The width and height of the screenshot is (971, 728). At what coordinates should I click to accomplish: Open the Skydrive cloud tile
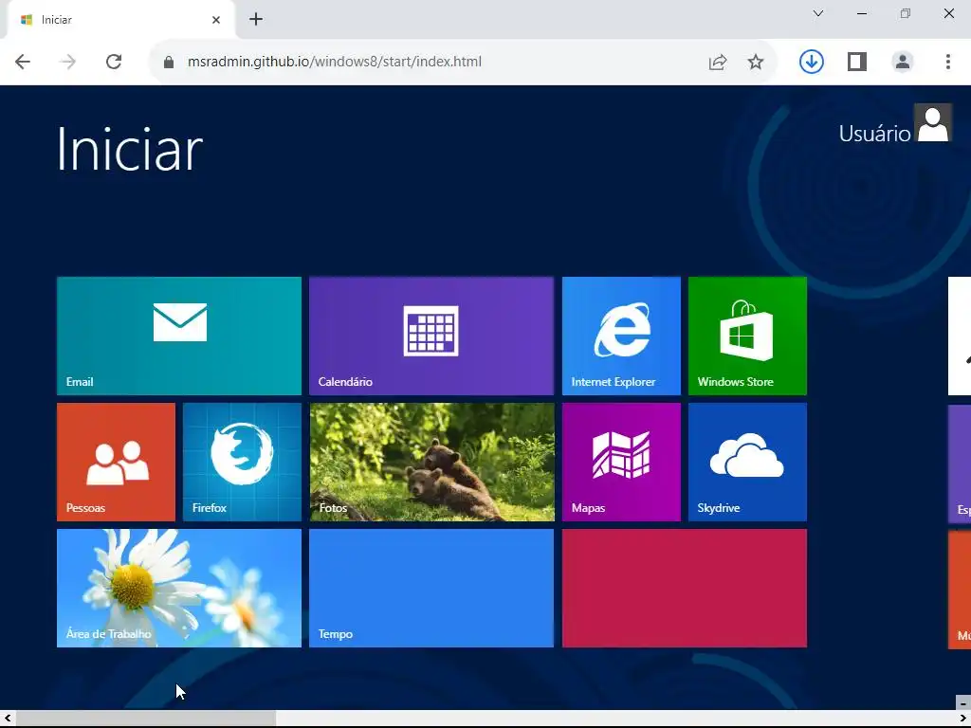point(747,462)
